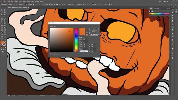Open the File menu

coord(9,1)
